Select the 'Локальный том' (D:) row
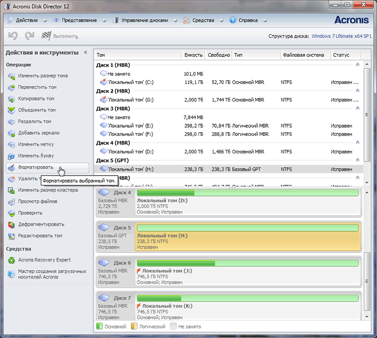 pos(229,151)
